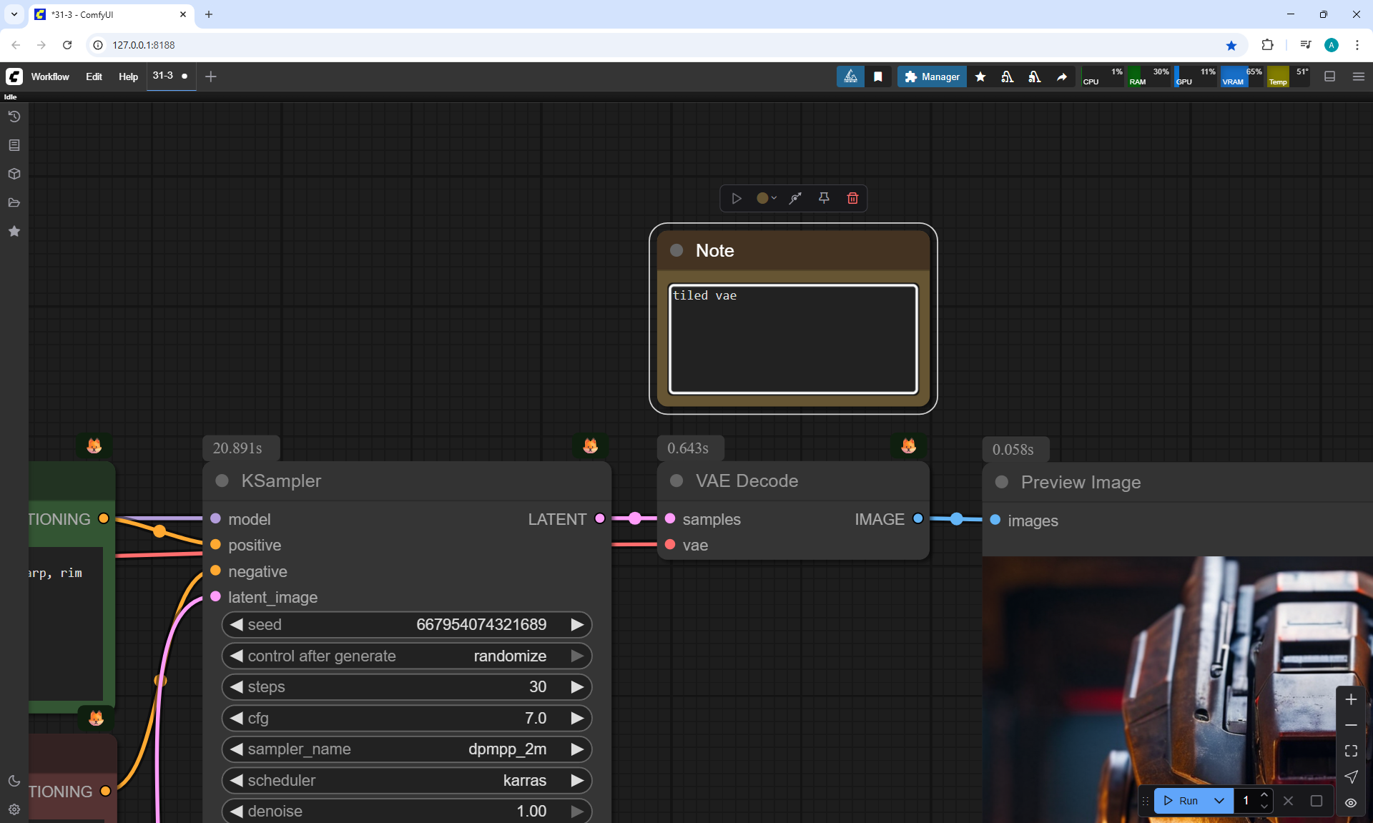The width and height of the screenshot is (1373, 823).
Task: Click the share arrow icon in toolbar
Action: point(1062,77)
